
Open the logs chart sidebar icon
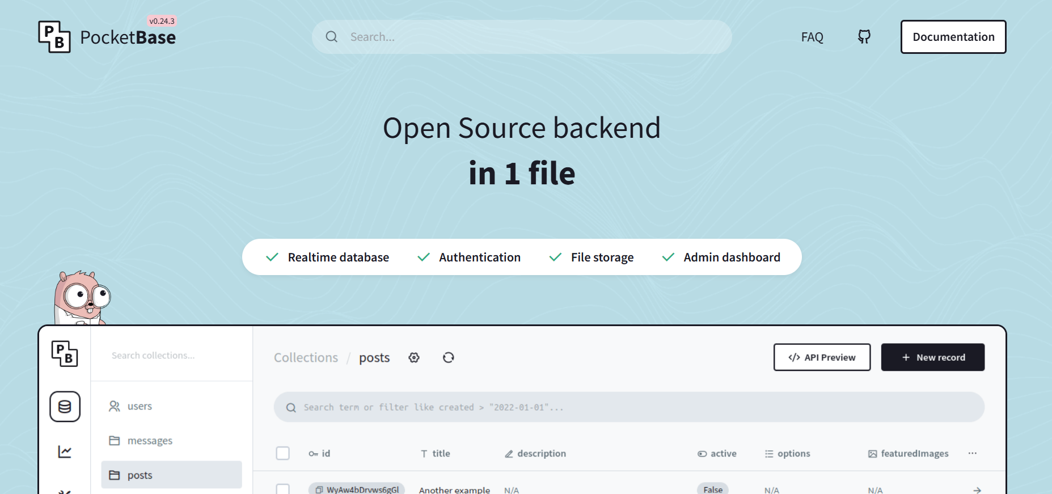(x=65, y=451)
